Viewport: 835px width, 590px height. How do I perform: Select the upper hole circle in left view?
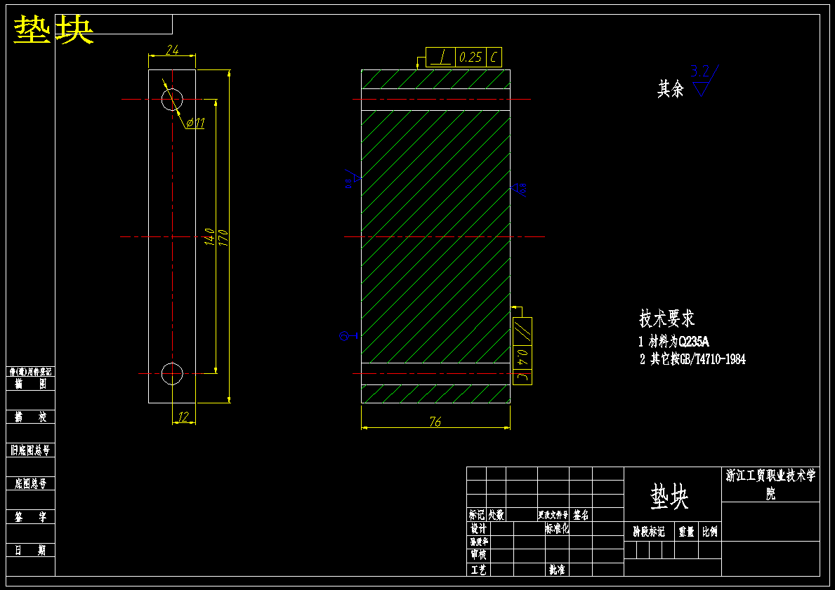pyautogui.click(x=172, y=100)
